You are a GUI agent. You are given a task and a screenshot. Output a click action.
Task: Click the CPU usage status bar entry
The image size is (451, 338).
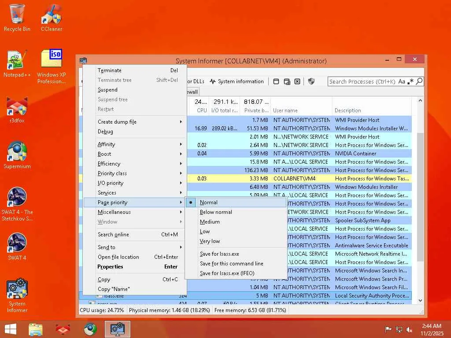click(x=102, y=310)
